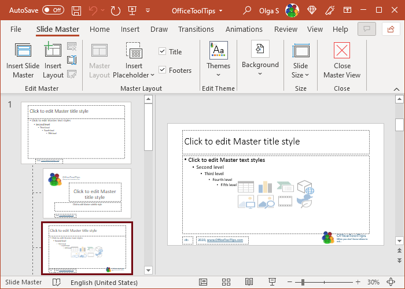
Task: Click thumbnail pane scroll up arrow
Action: (148, 99)
